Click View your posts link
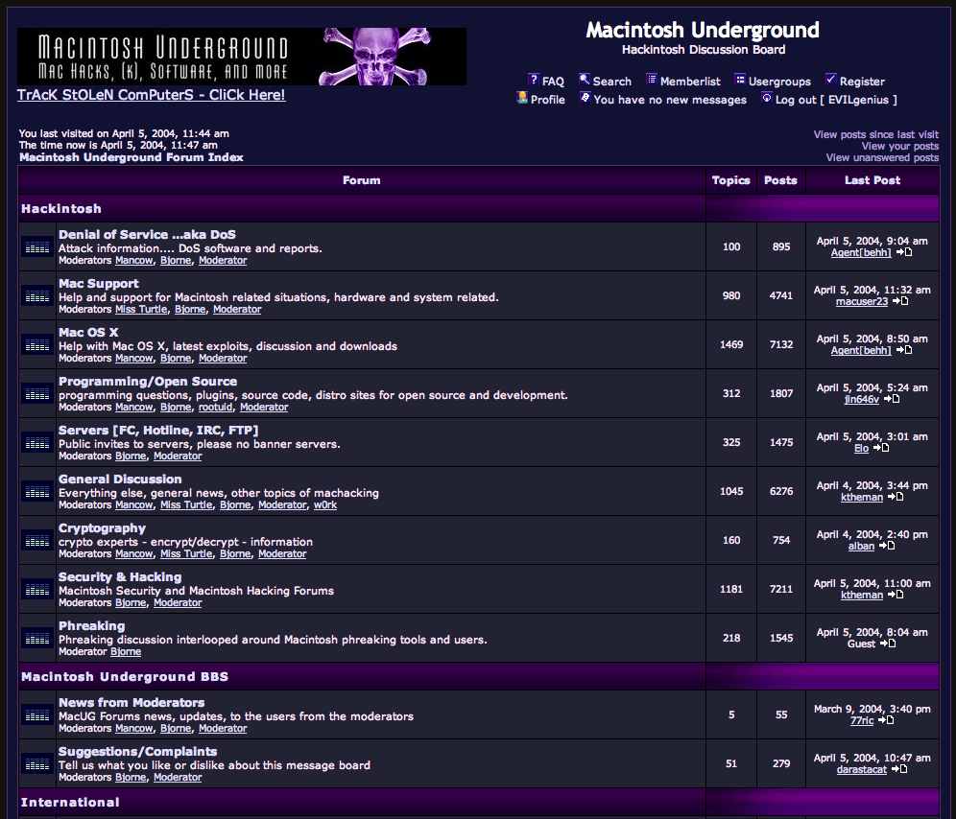The image size is (956, 819). click(900, 146)
